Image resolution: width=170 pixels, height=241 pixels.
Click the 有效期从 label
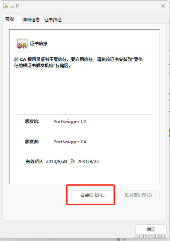(x=34, y=162)
